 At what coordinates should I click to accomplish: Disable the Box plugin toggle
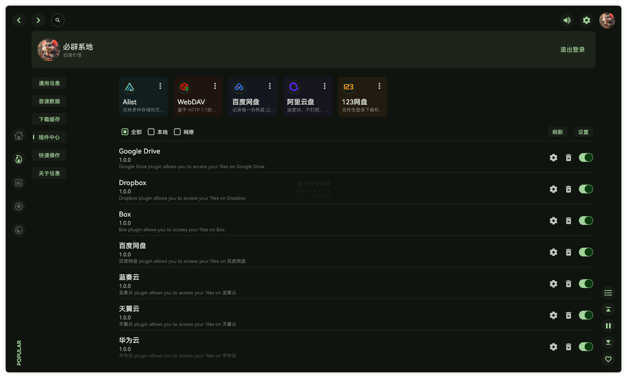[586, 221]
